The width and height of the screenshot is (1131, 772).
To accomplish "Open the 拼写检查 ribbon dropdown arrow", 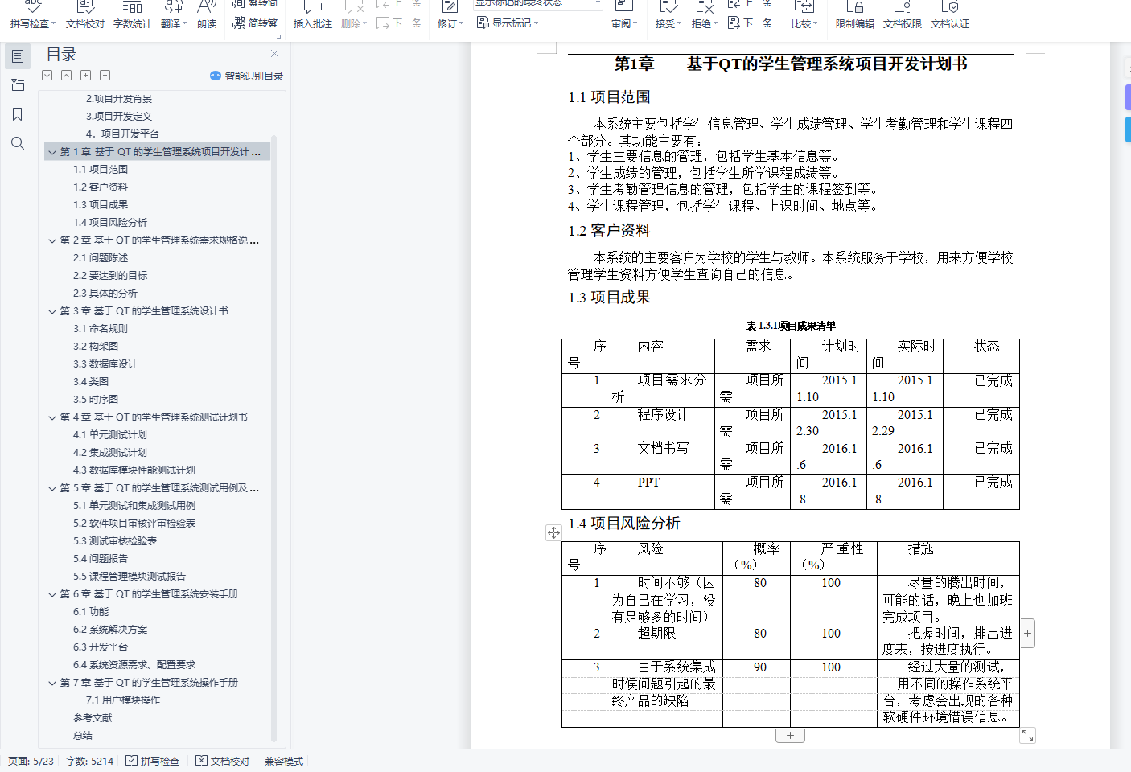I will click(54, 24).
